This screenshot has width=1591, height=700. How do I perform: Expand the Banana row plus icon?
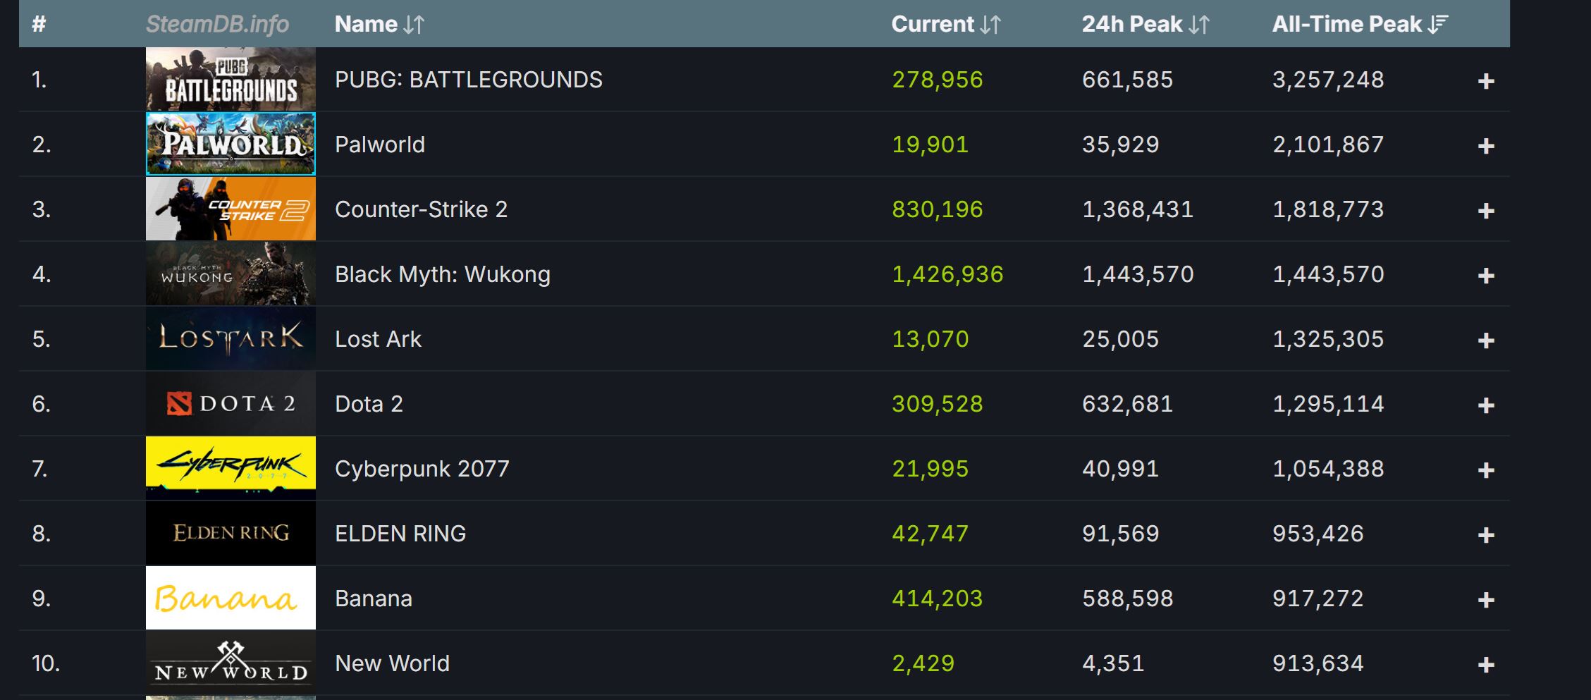(1486, 600)
